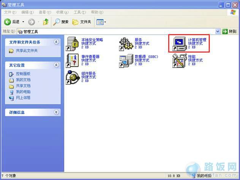The width and height of the screenshot is (240, 180).
Task: Open the 文件(F) menu
Action: click(10, 12)
